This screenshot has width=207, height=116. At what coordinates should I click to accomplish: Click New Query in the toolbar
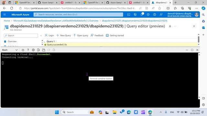[x=64, y=35]
